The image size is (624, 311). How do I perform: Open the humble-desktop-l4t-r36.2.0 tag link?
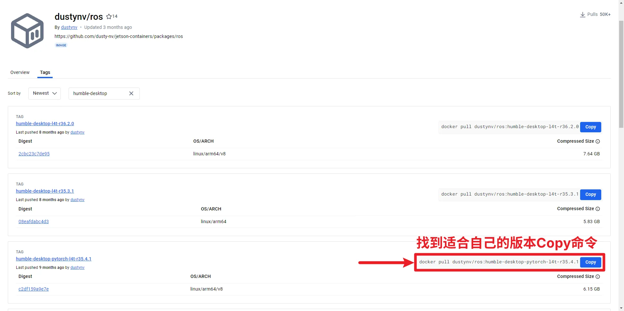[45, 124]
